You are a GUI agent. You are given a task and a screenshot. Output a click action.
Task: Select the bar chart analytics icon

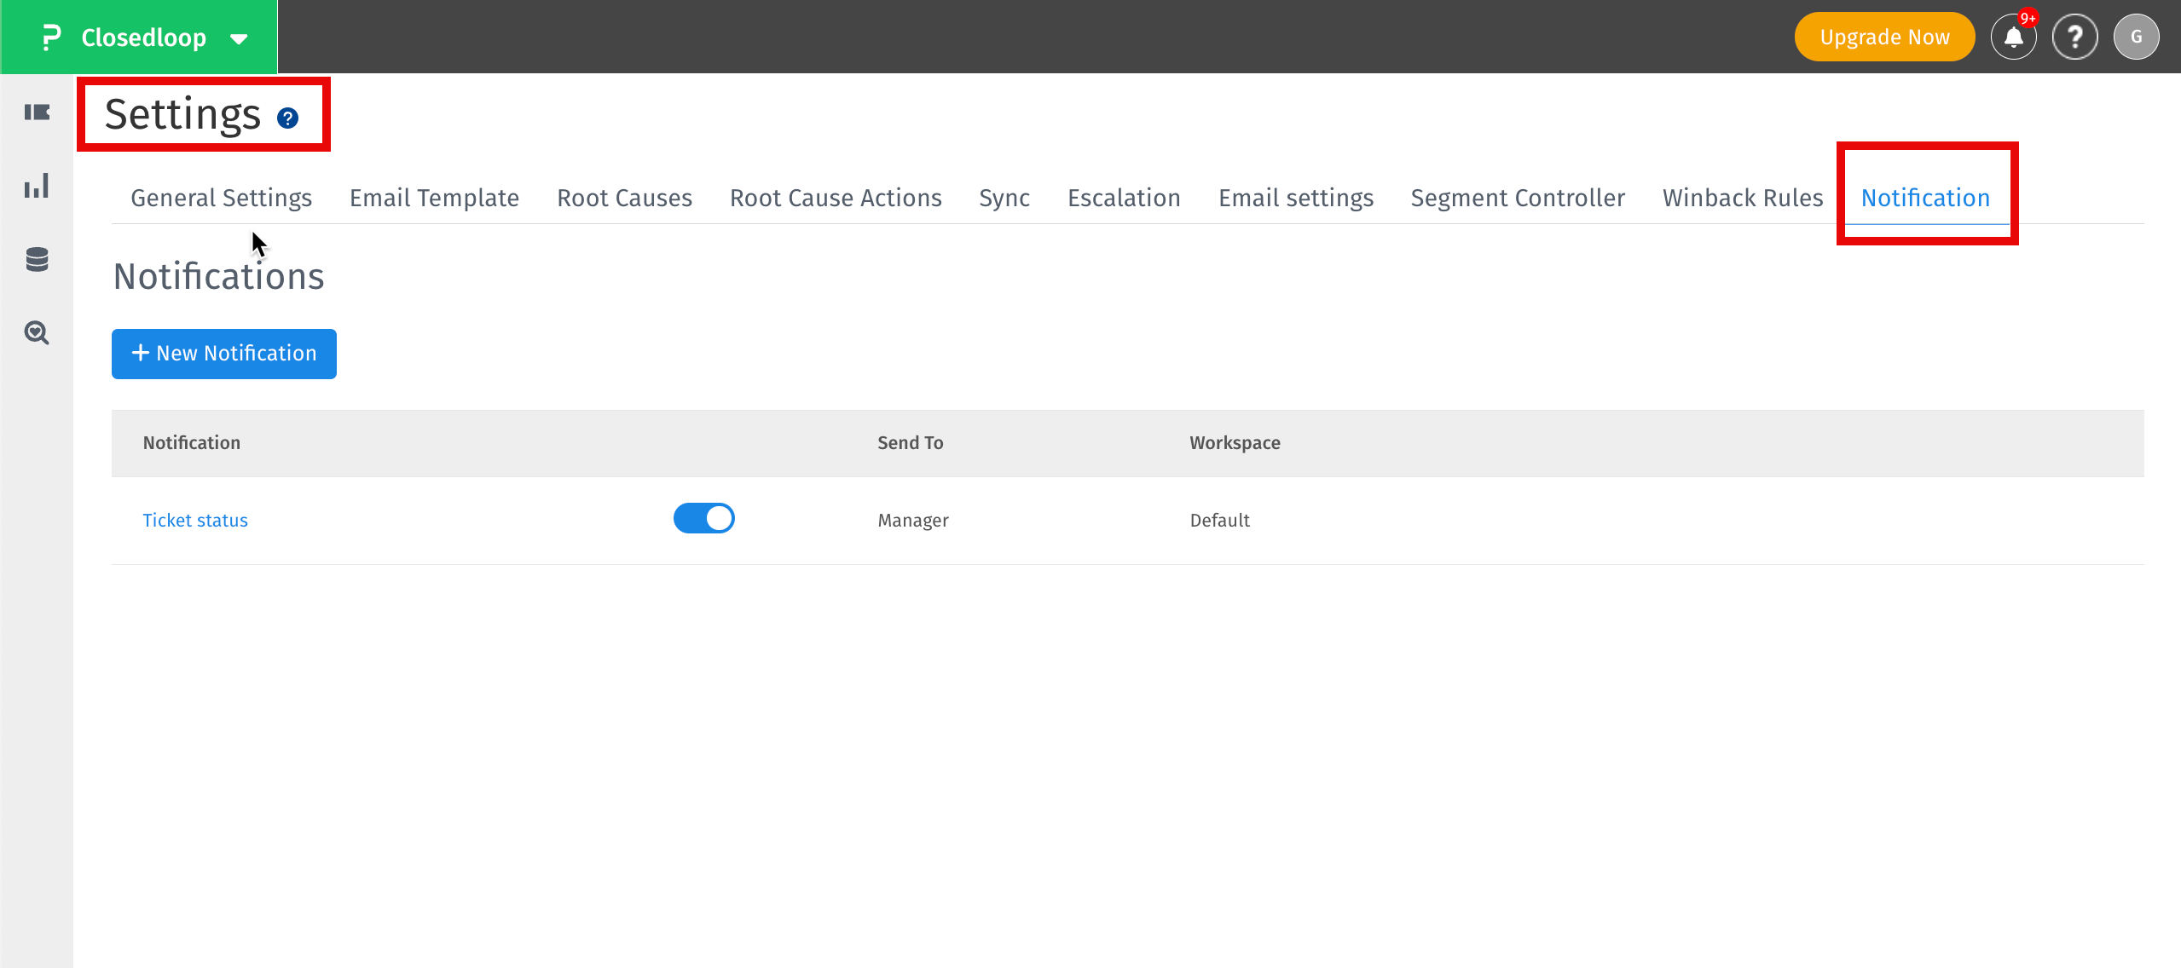pos(36,186)
